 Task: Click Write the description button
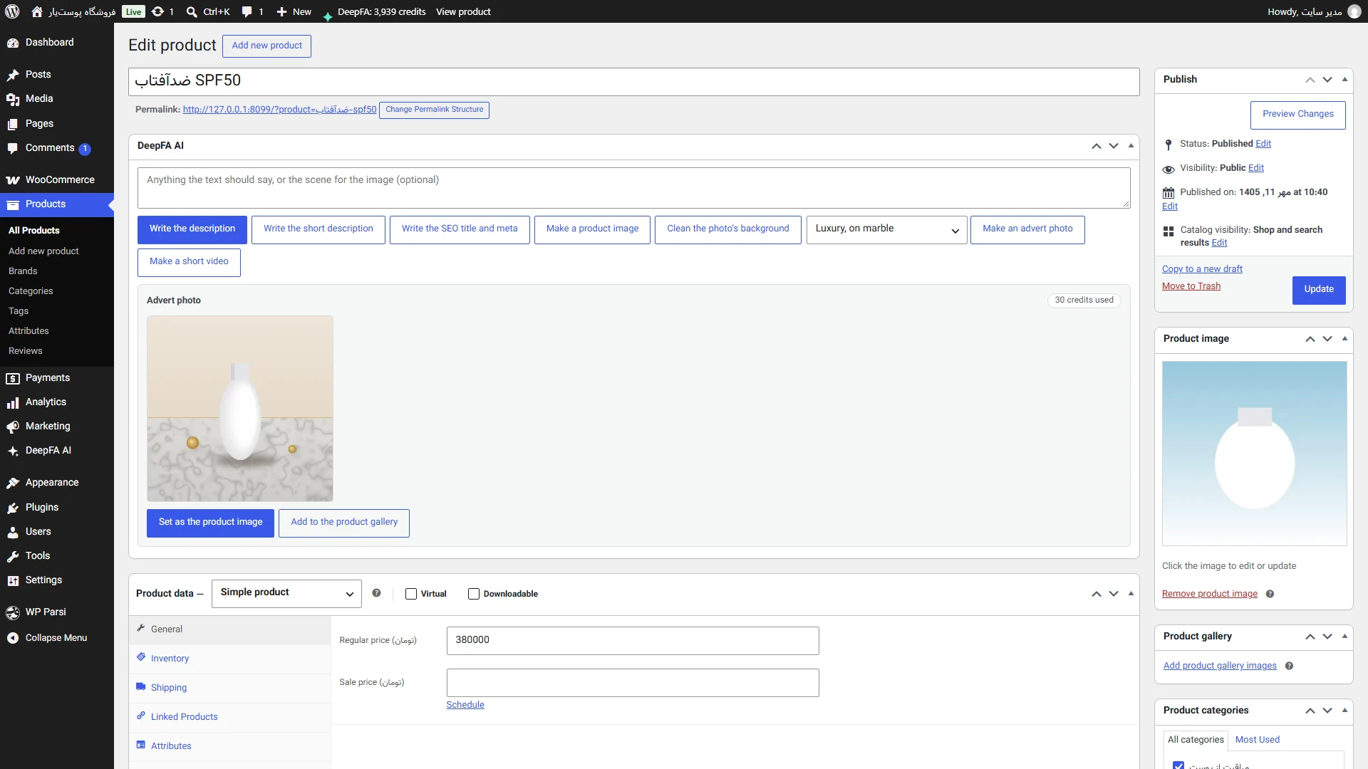192,229
